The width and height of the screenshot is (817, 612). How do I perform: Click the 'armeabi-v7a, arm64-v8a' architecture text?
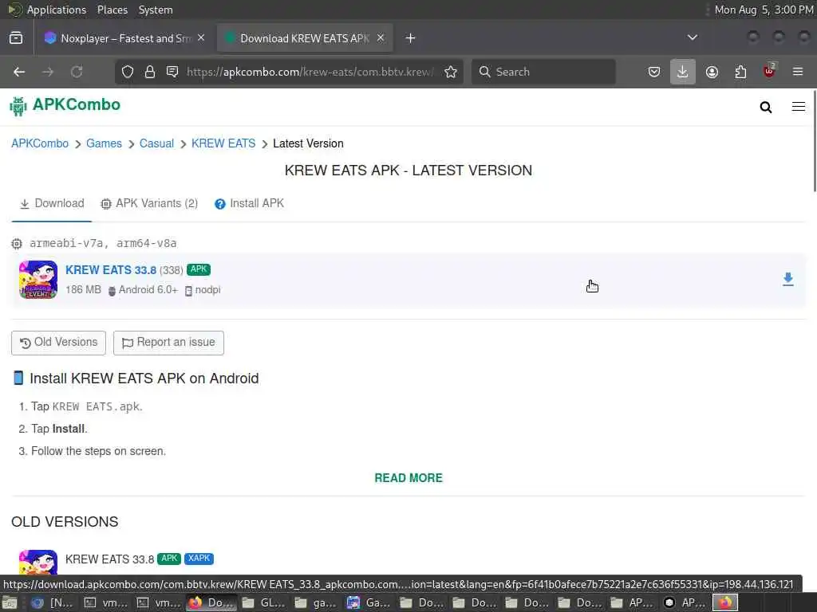[103, 243]
